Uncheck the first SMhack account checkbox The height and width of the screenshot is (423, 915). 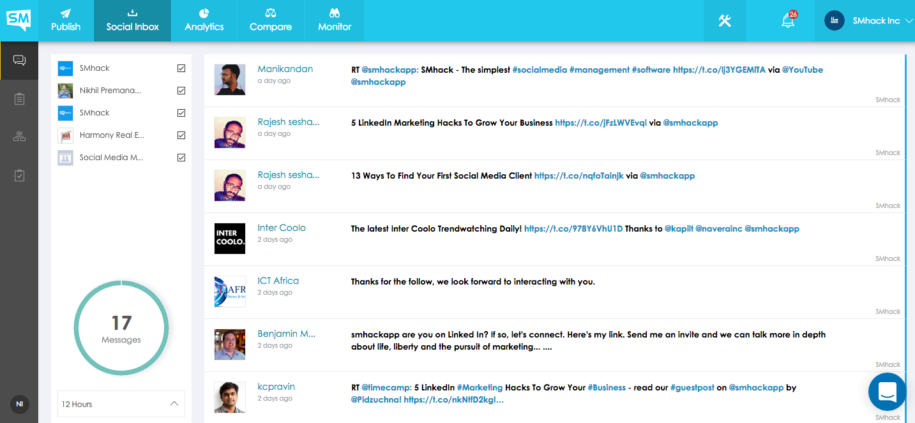pos(181,68)
